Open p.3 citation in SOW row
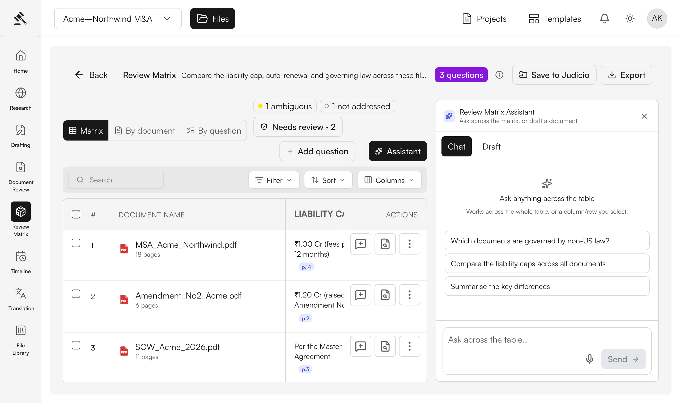Screen dimensions: 680x403 tap(305, 370)
